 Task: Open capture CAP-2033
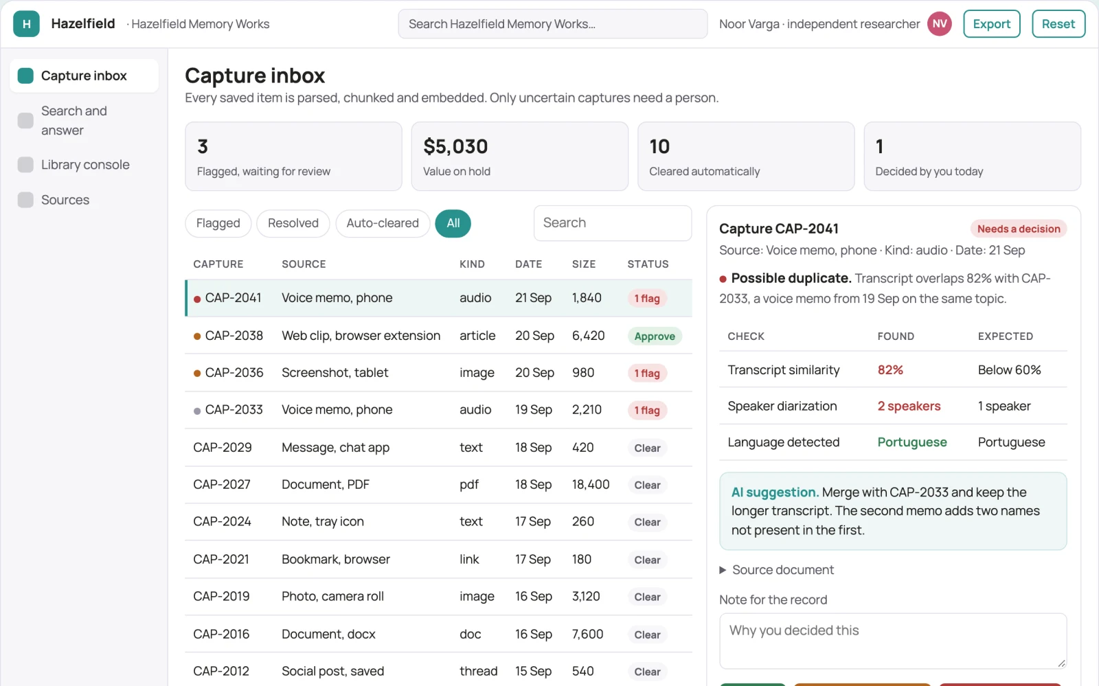click(x=439, y=410)
